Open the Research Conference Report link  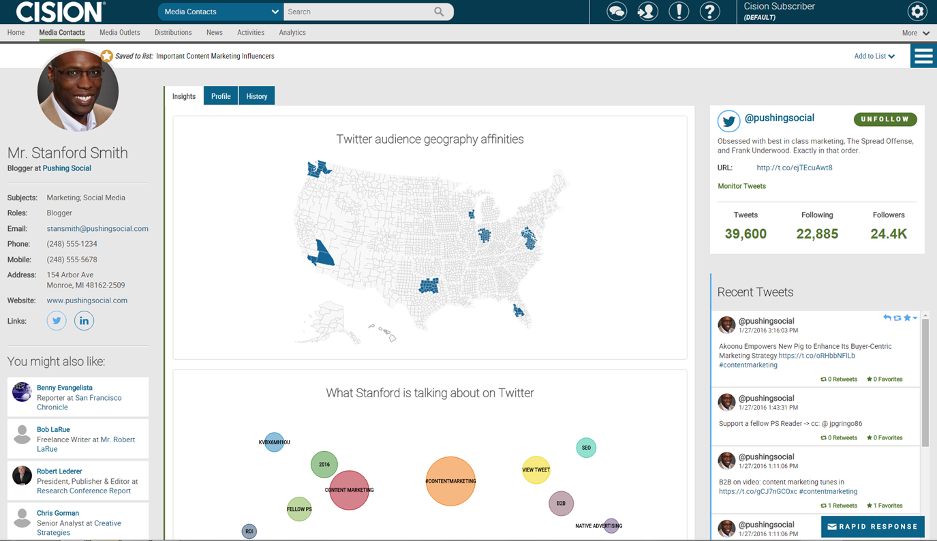(x=84, y=491)
